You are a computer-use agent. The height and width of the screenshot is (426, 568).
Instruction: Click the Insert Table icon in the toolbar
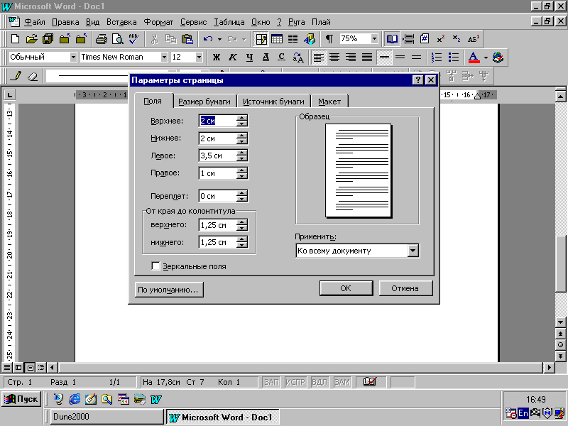[x=276, y=39]
